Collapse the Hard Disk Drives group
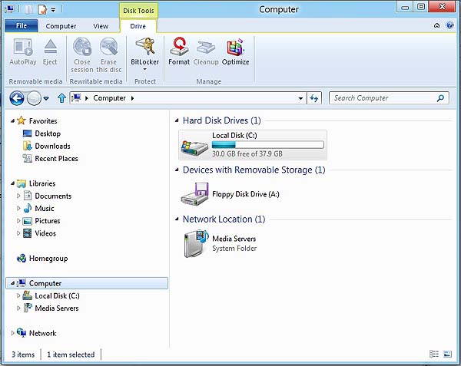 [177, 121]
